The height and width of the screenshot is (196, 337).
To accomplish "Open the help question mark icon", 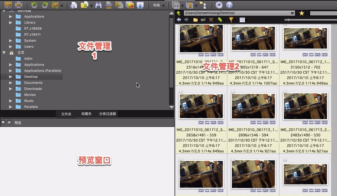I will coord(229,5).
